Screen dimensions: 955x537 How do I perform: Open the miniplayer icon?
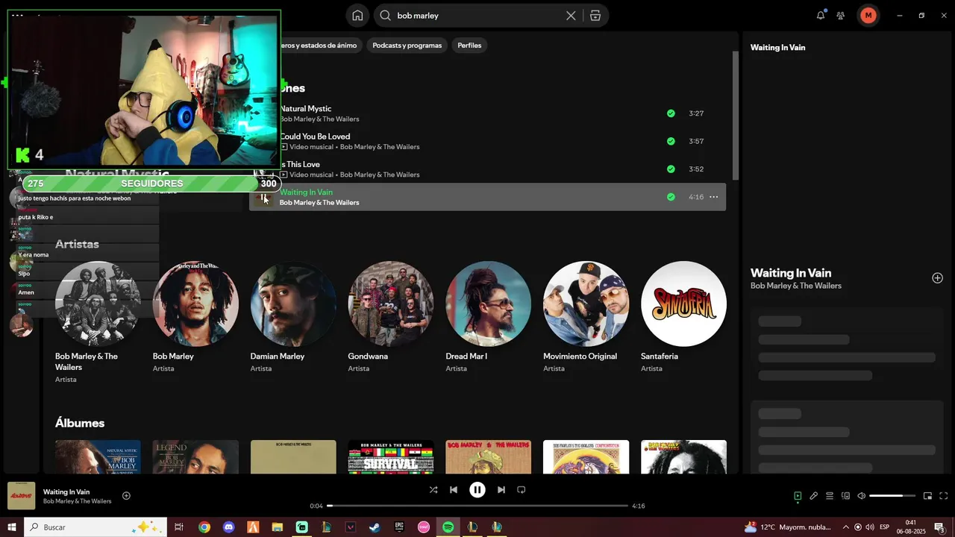tap(927, 496)
